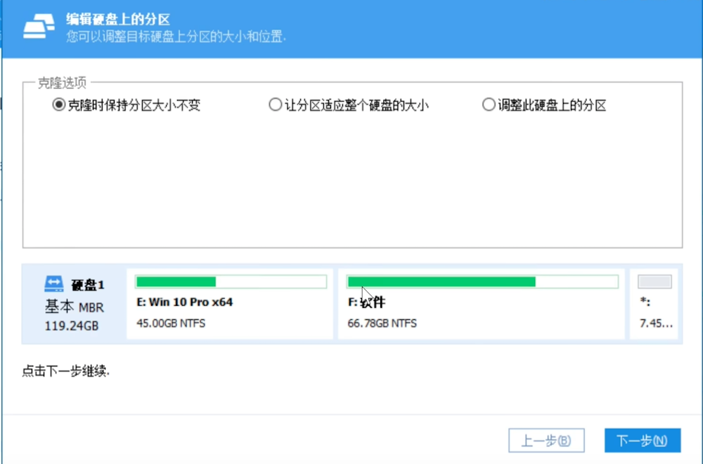
Task: Choose 让分区适应整个硬盘的大小 radio option
Action: 275,105
